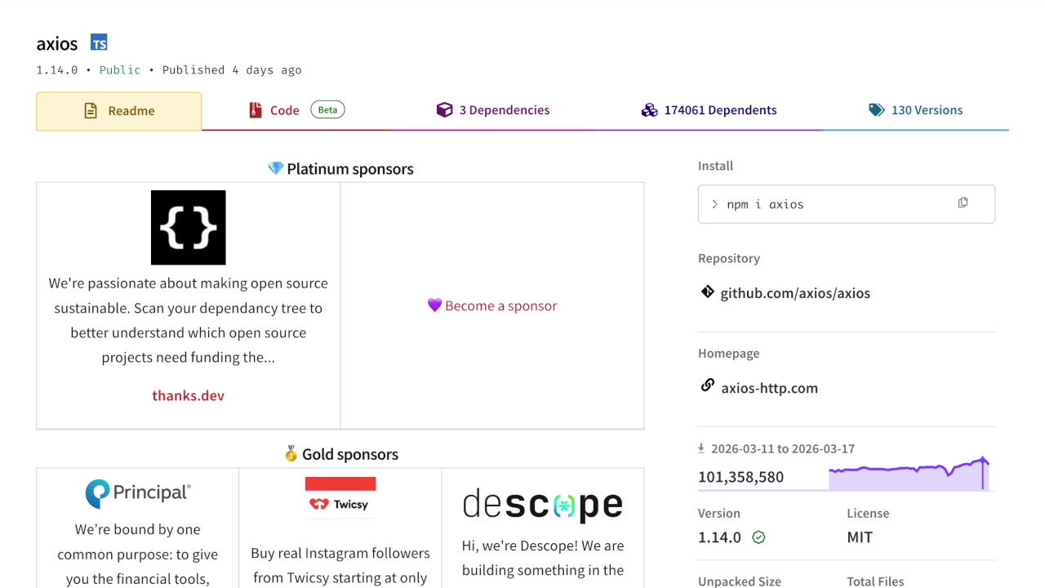1045x588 pixels.
Task: Click the medal icon above Gold sponsors
Action: pyautogui.click(x=291, y=453)
